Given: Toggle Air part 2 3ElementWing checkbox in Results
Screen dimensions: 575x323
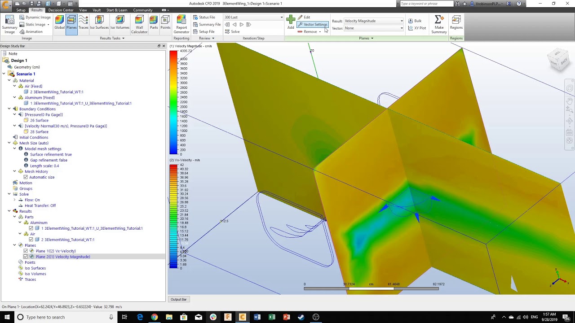Looking at the screenshot, I should coord(31,240).
